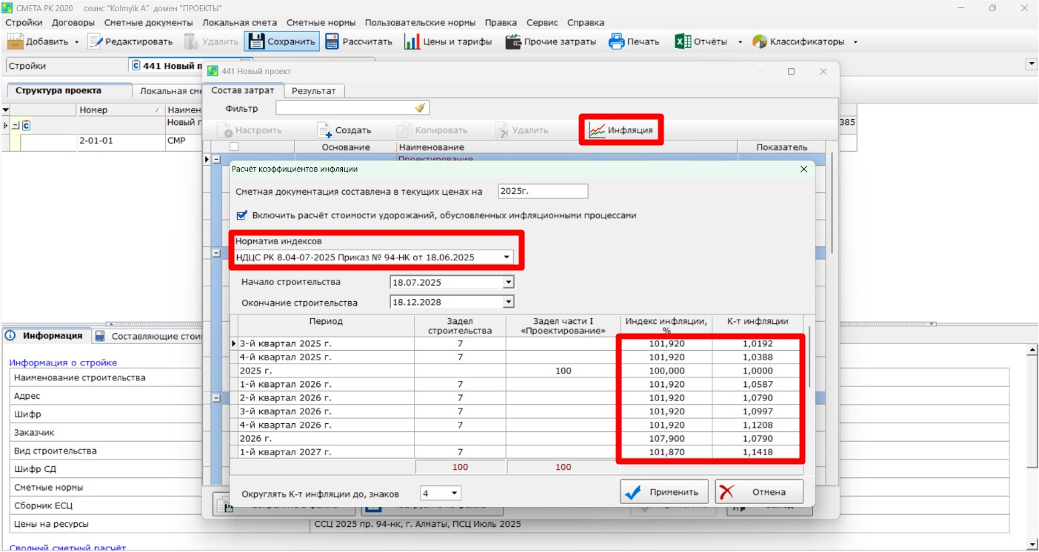Click the Добавить toolbar icon
This screenshot has width=1039, height=552.
tap(16, 41)
